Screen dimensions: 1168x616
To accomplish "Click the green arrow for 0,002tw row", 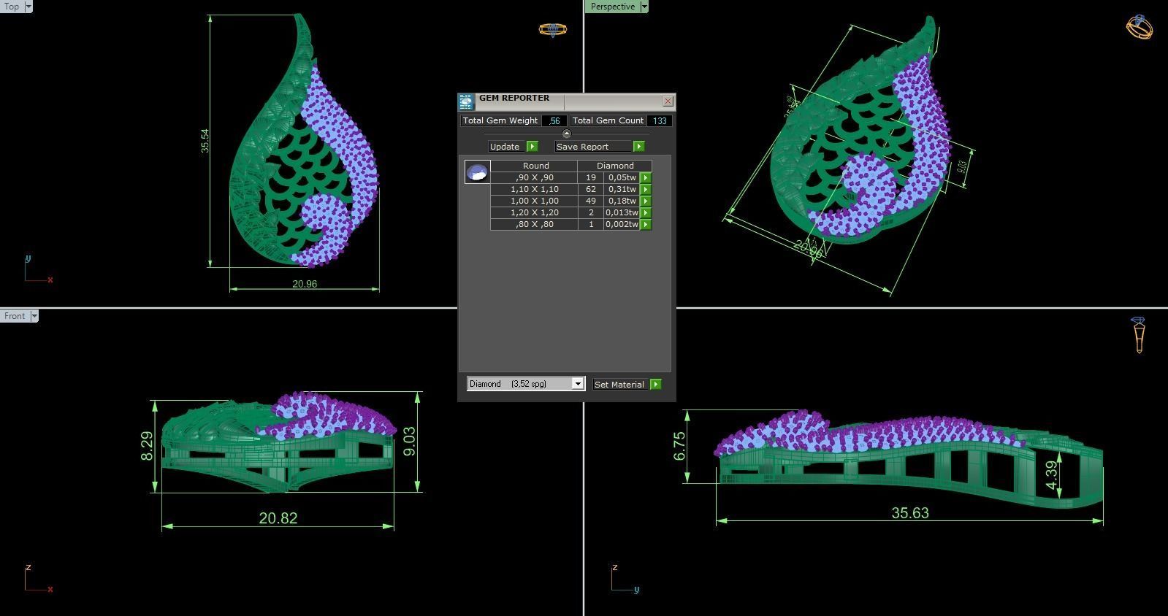I will pos(646,224).
